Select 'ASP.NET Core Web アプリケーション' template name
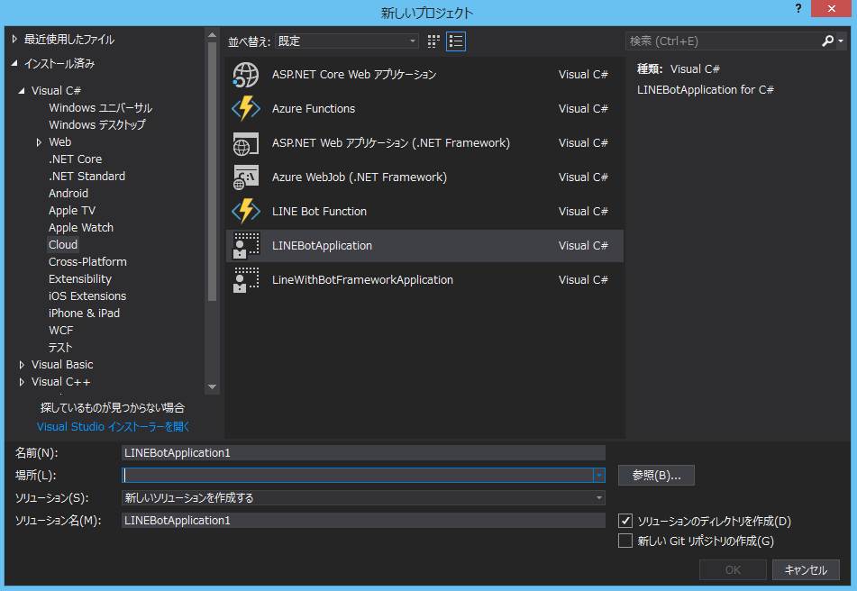This screenshot has height=591, width=857. coord(354,75)
